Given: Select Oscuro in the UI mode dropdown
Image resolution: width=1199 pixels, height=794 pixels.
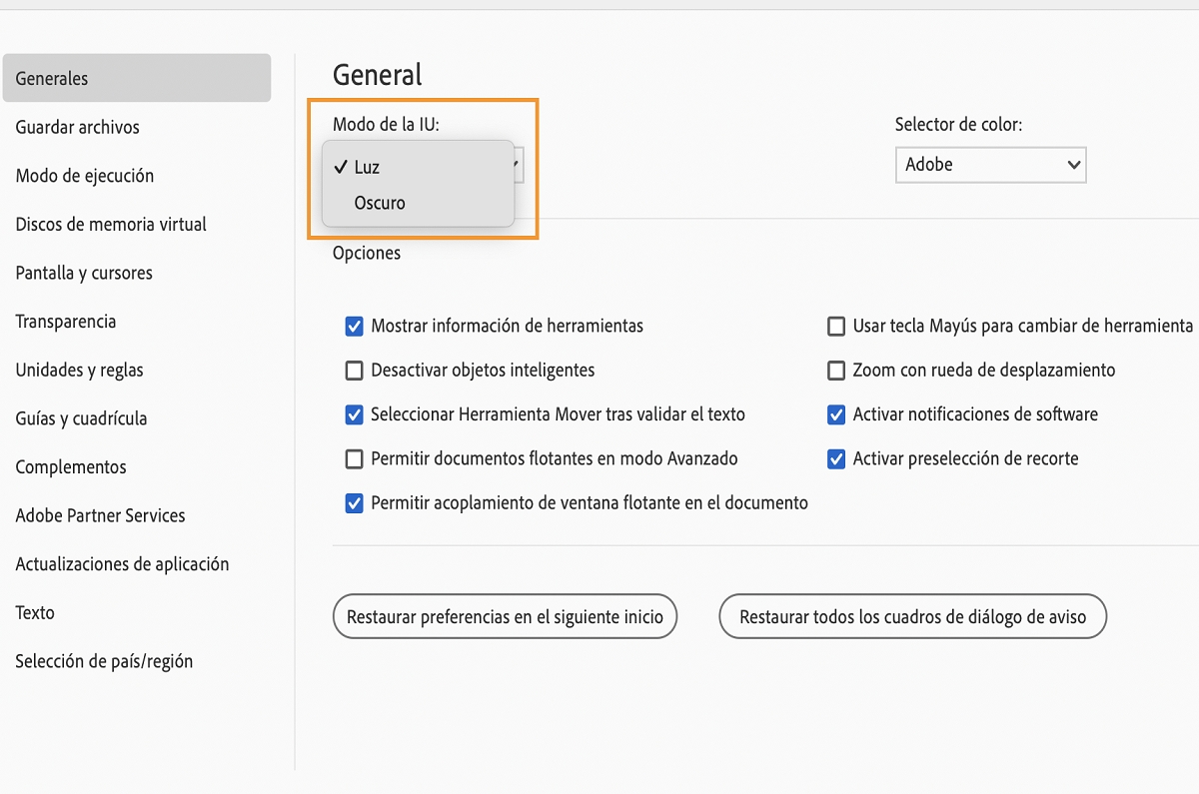Looking at the screenshot, I should [x=380, y=203].
